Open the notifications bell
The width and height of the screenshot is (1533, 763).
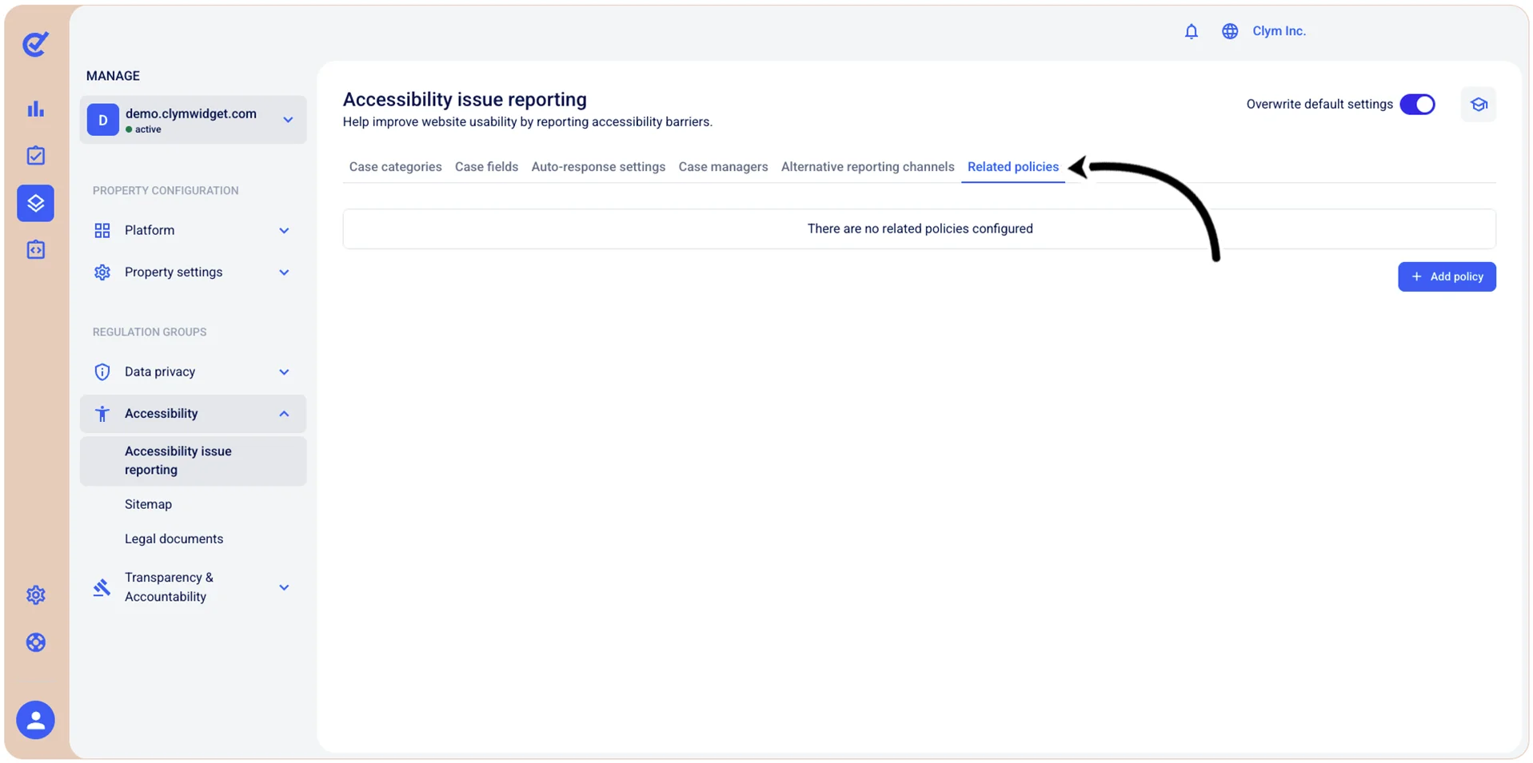[x=1191, y=31]
